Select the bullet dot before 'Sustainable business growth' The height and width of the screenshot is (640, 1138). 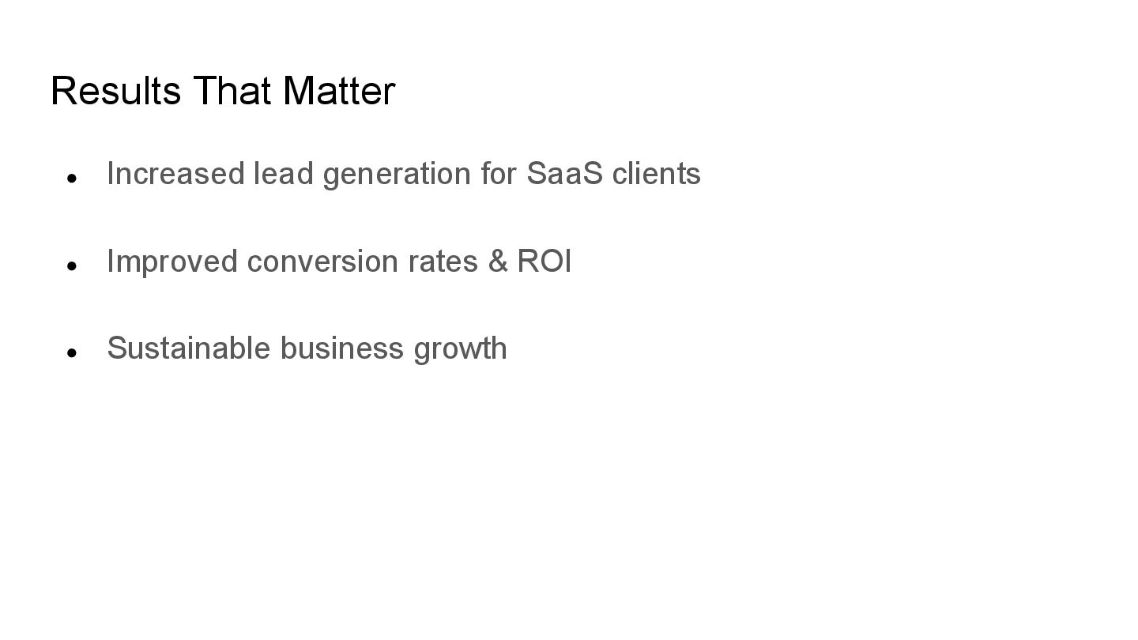(x=72, y=353)
